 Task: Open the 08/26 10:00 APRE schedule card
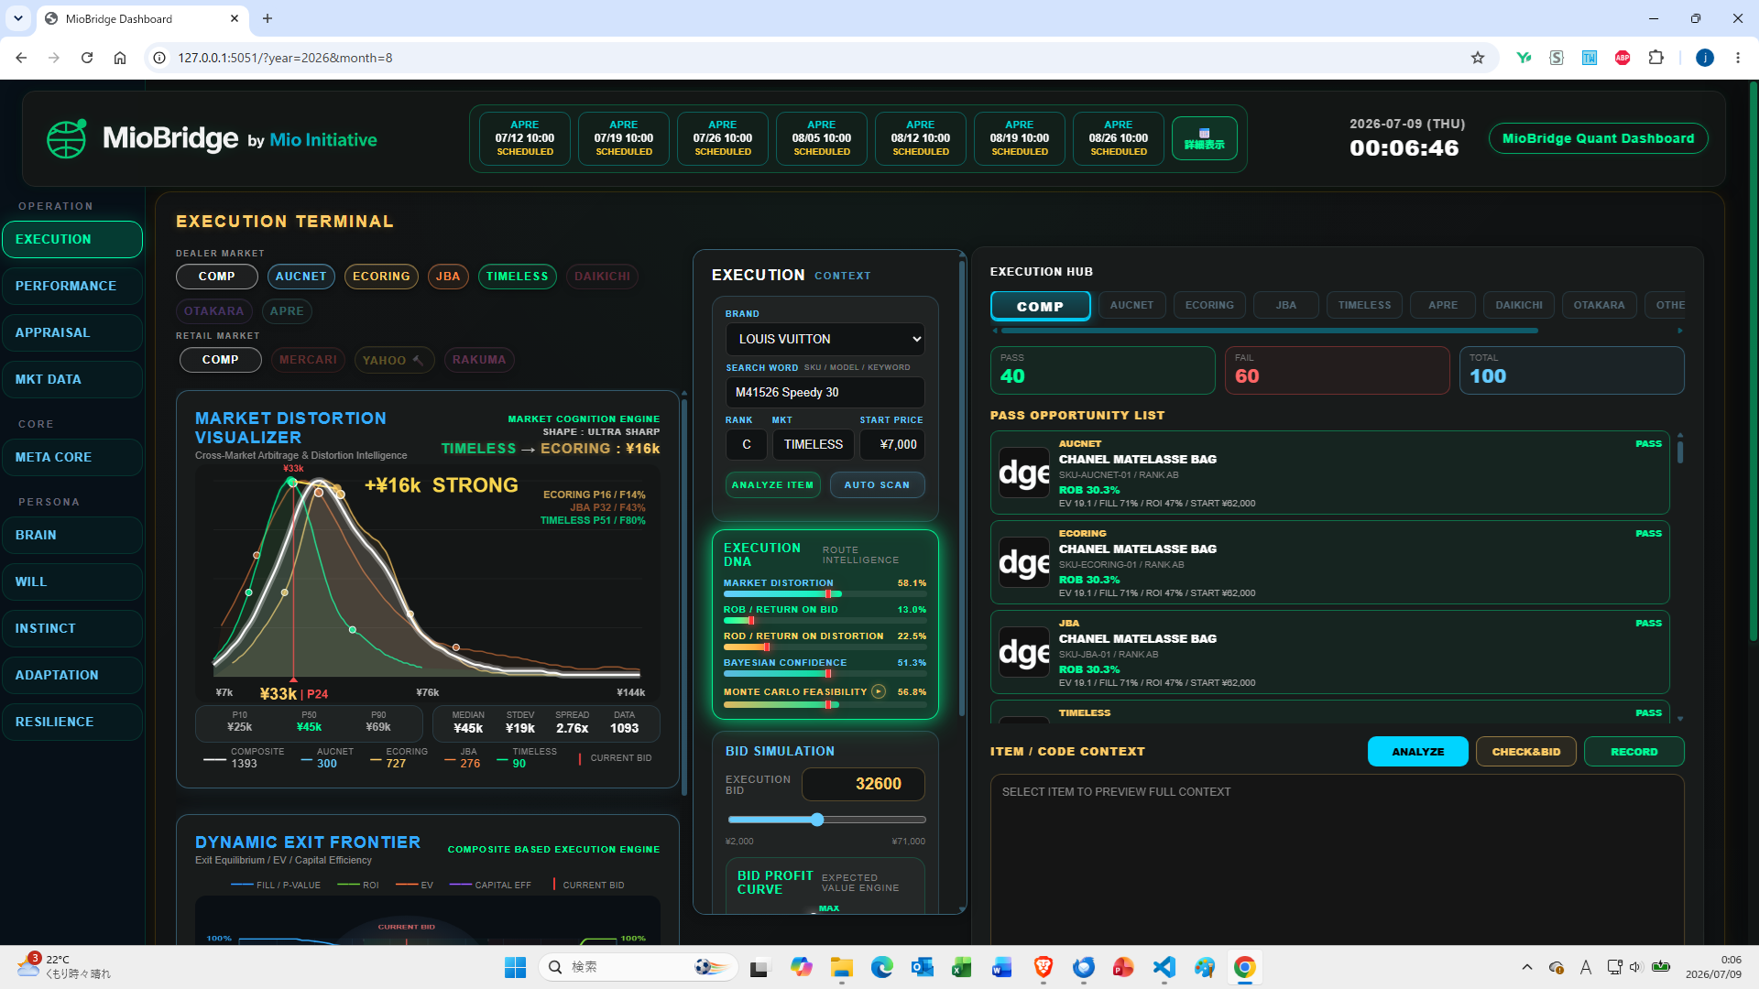(1119, 138)
